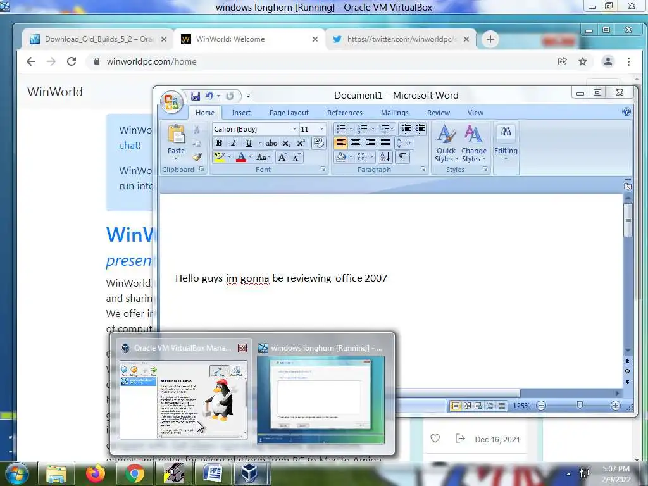
Task: Zoom in with the plus button
Action: pos(615,406)
